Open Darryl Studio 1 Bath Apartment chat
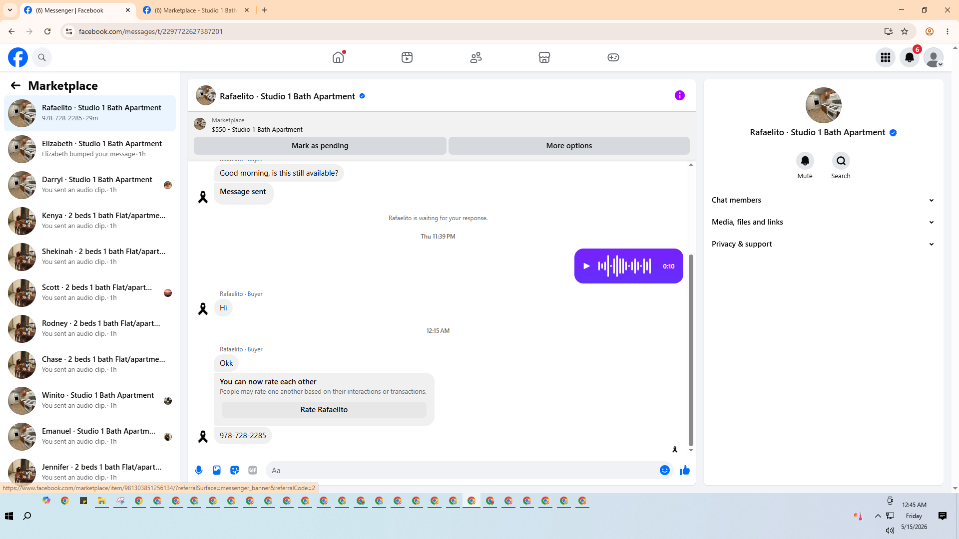Image resolution: width=959 pixels, height=539 pixels. [x=90, y=185]
